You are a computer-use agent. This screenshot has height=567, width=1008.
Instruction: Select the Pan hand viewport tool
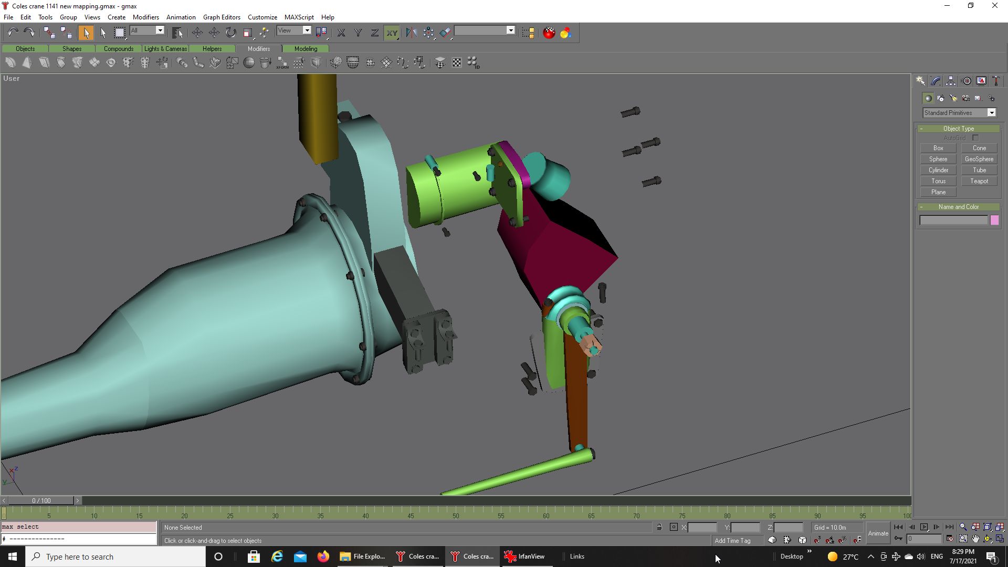[975, 539]
